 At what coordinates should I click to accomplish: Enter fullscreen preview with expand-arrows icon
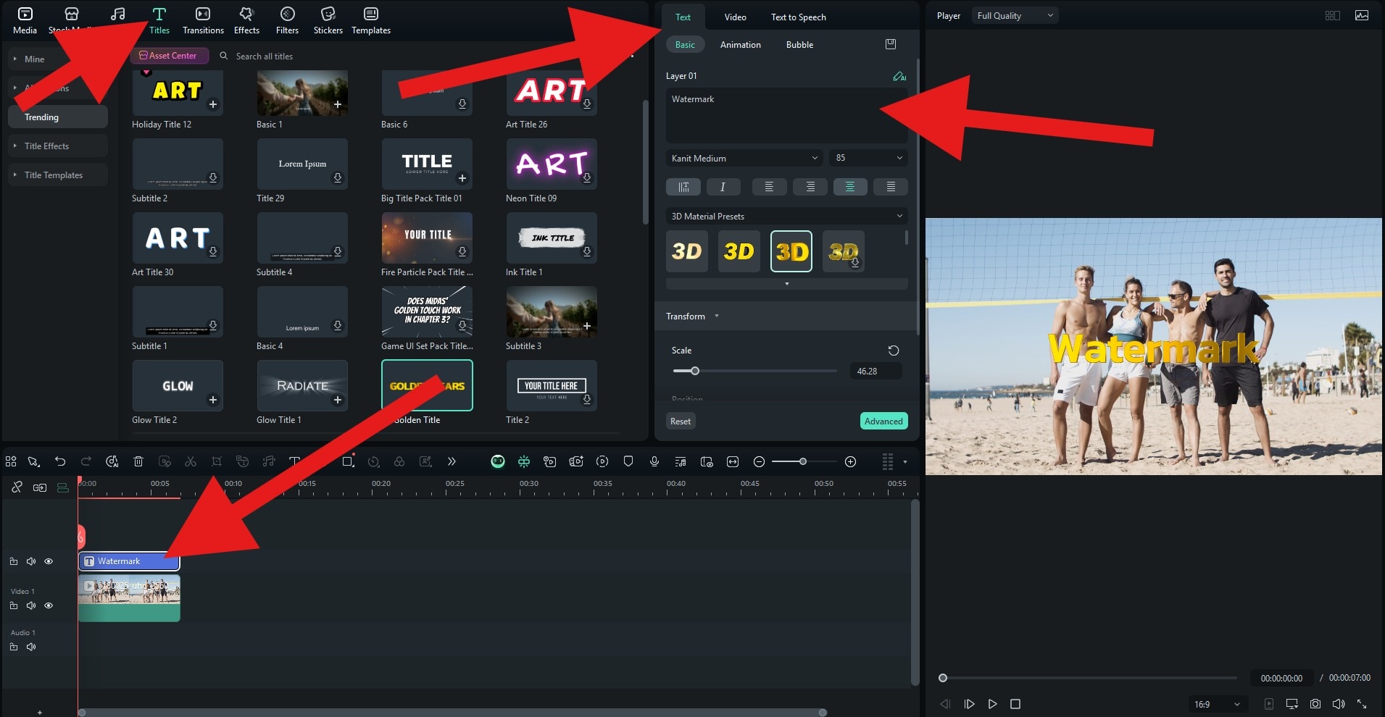1362,704
